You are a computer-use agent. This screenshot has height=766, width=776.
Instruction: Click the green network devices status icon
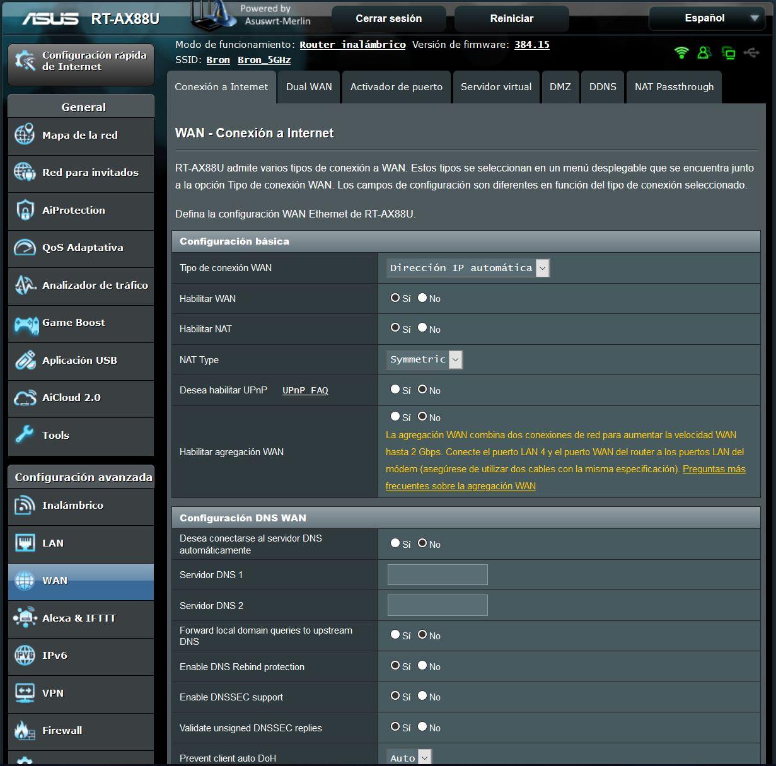[729, 53]
